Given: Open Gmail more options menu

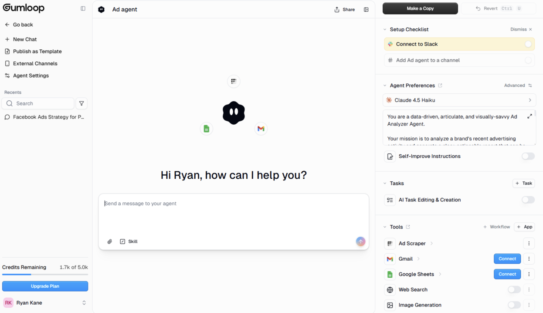Looking at the screenshot, I should click(x=529, y=259).
